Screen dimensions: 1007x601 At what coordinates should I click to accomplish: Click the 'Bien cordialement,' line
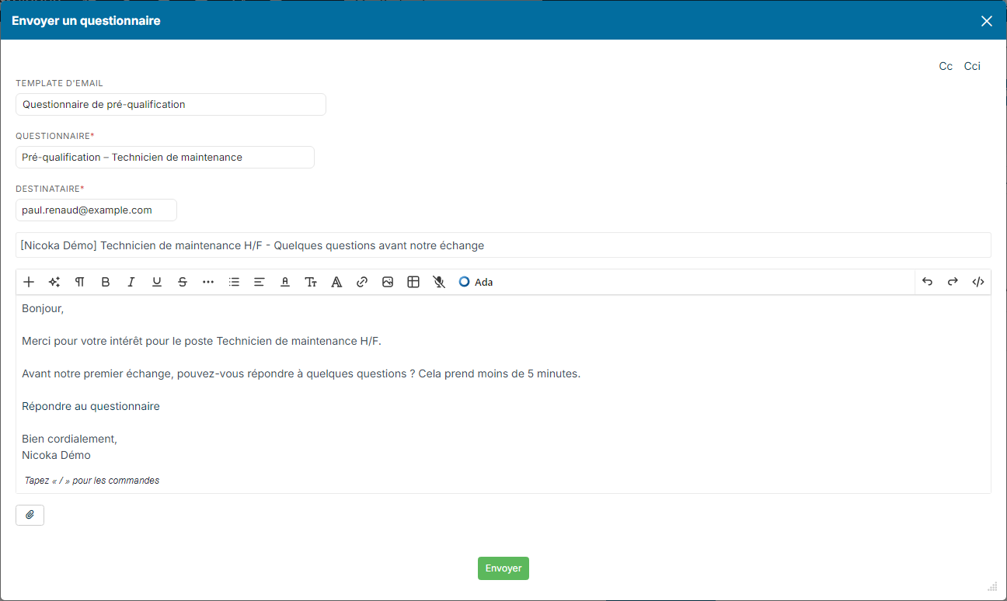tap(69, 439)
